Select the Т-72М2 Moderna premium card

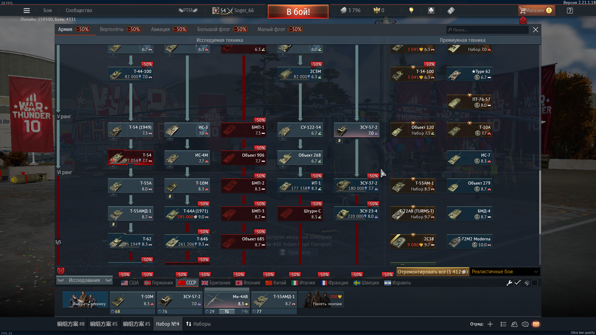point(470,242)
